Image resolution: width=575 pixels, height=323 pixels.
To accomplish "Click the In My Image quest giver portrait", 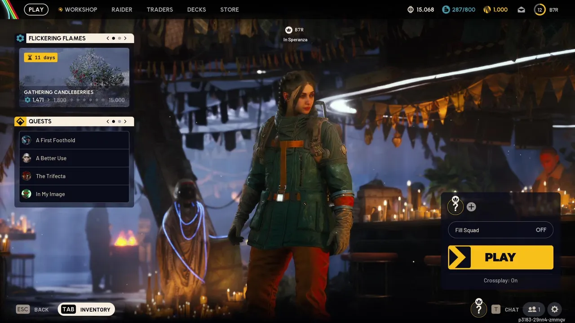I will [x=27, y=194].
